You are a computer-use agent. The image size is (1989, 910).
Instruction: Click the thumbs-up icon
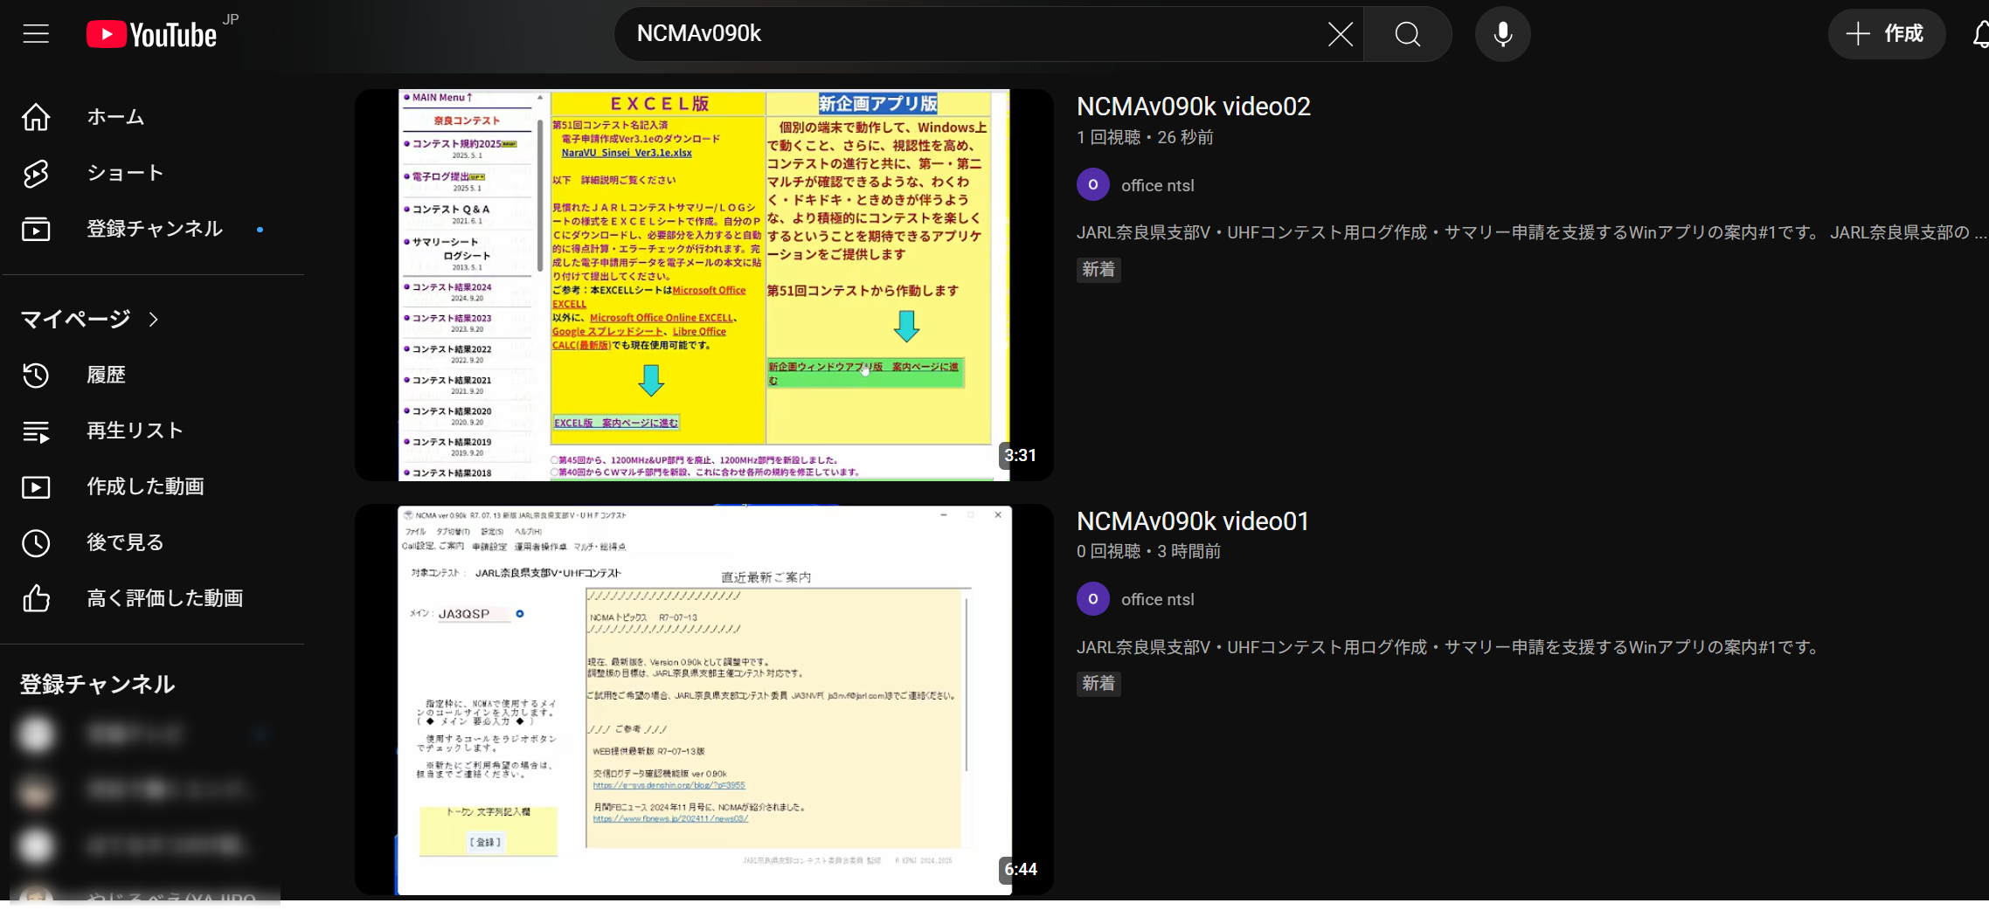(36, 598)
